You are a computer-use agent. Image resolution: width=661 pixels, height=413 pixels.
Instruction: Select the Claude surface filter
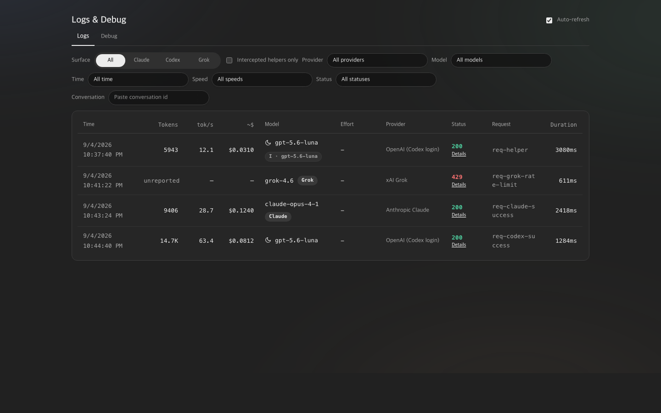coord(141,60)
